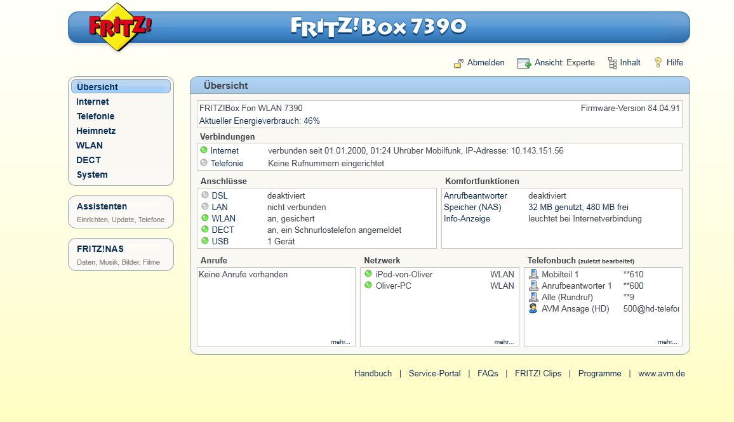Click the FRITZ! logo in the header
The height and width of the screenshot is (422, 734).
tap(120, 27)
